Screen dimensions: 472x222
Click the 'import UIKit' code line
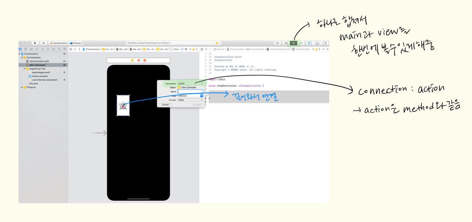point(217,79)
